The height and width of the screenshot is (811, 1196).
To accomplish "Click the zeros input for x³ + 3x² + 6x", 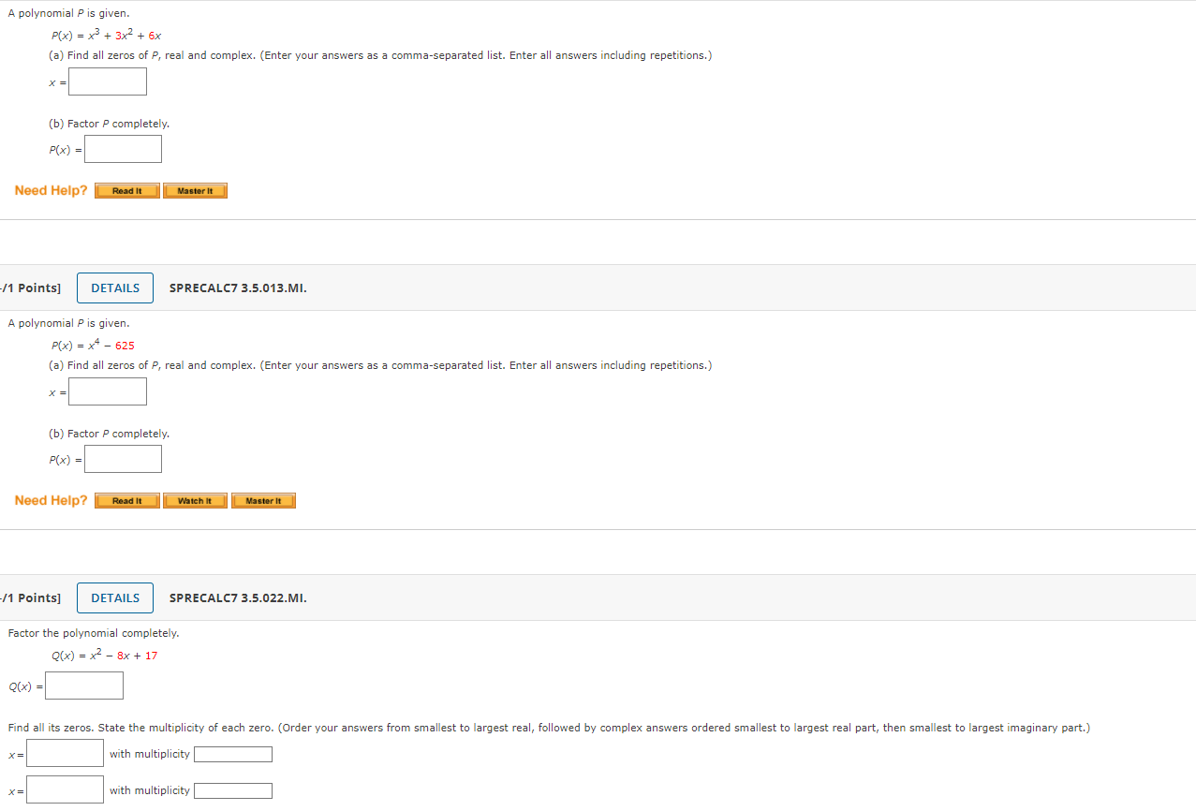I will pos(108,81).
